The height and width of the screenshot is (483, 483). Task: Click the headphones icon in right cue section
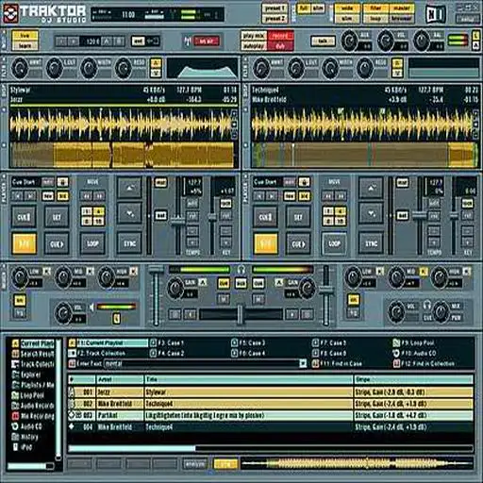click(x=426, y=305)
